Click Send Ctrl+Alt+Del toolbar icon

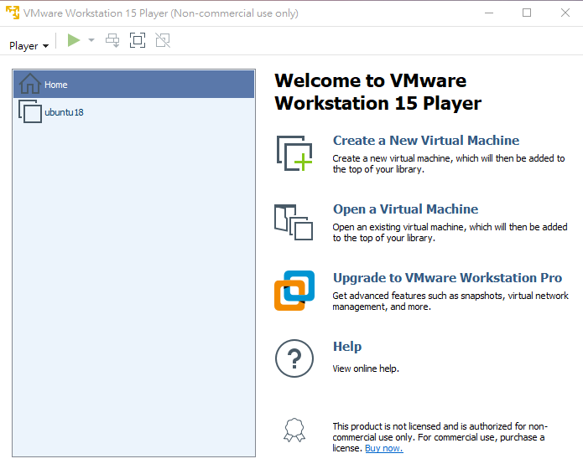tap(112, 40)
